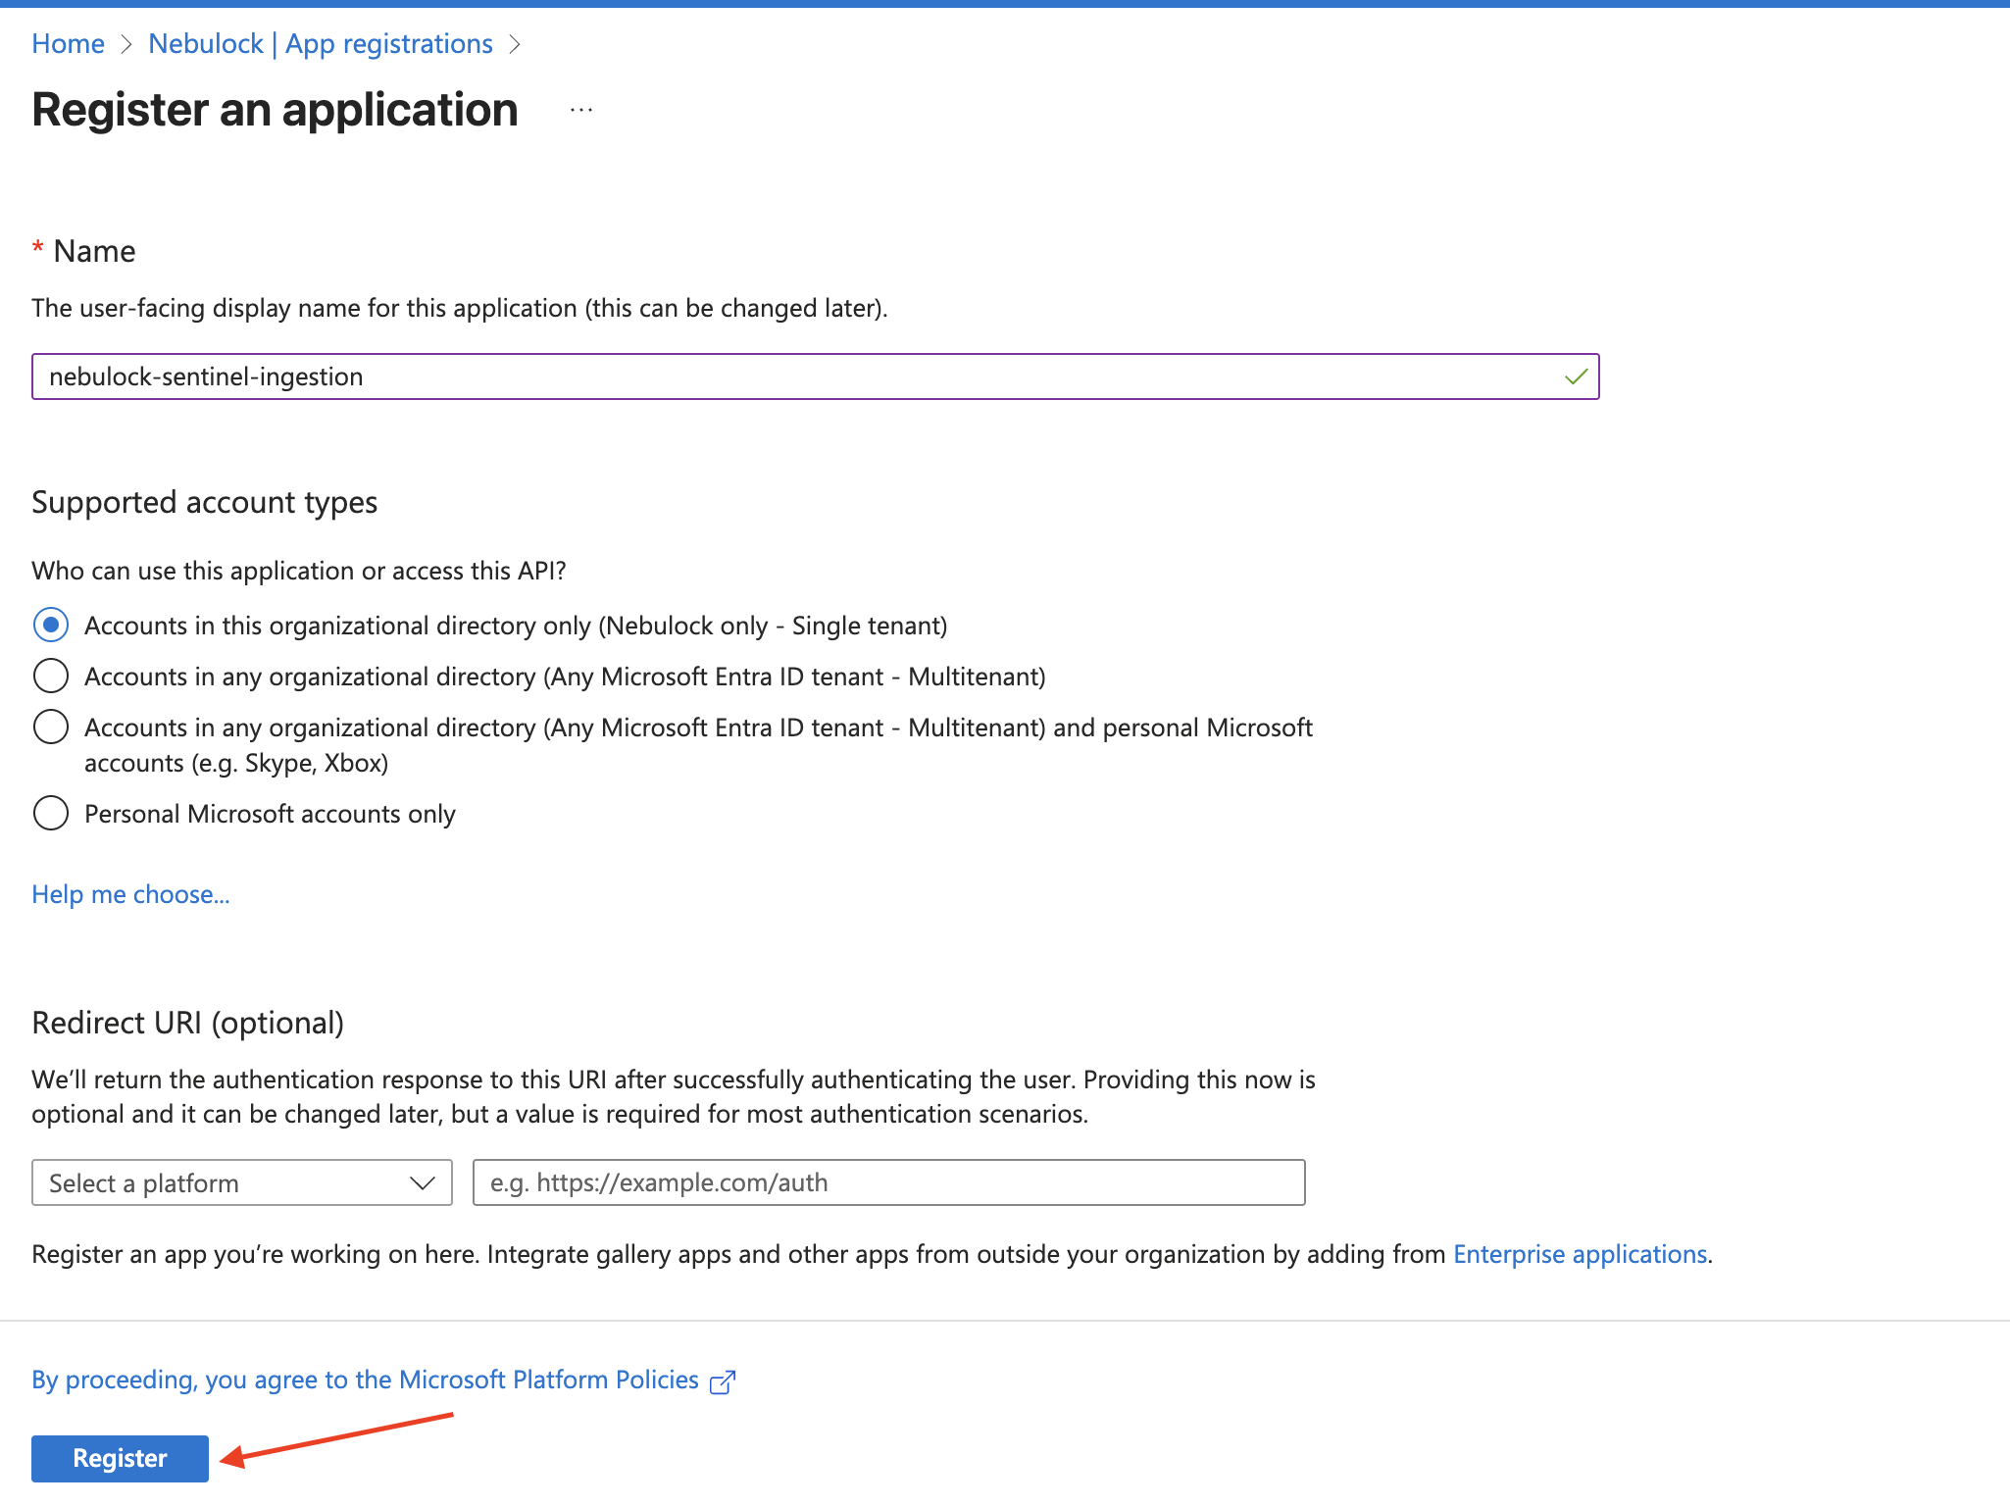This screenshot has width=2010, height=1506.
Task: Click the external link icon beside Platform Policies
Action: tap(723, 1381)
